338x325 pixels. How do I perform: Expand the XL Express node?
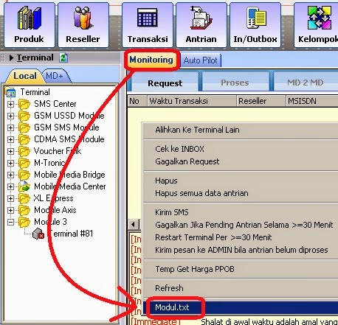(x=10, y=198)
